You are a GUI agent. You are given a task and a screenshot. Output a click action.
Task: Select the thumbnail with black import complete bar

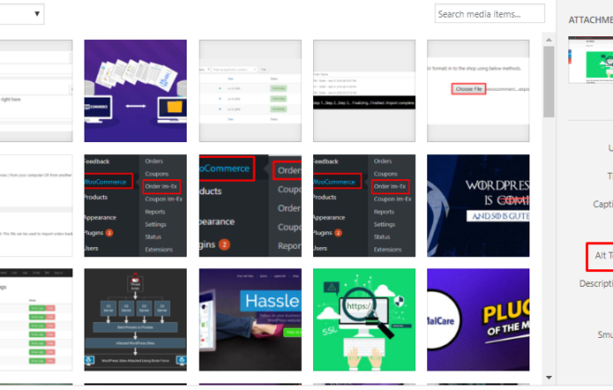364,91
